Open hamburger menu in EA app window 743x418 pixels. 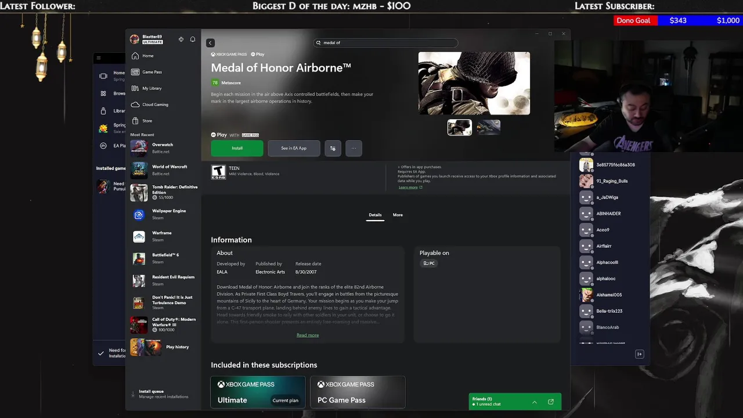99,58
